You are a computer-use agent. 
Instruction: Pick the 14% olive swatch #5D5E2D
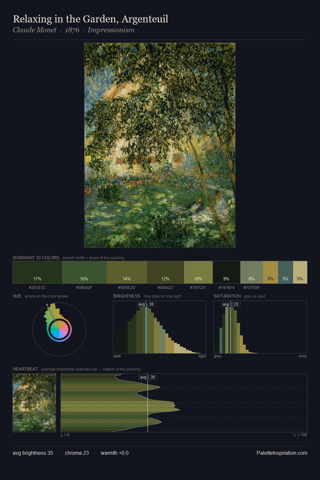(127, 272)
